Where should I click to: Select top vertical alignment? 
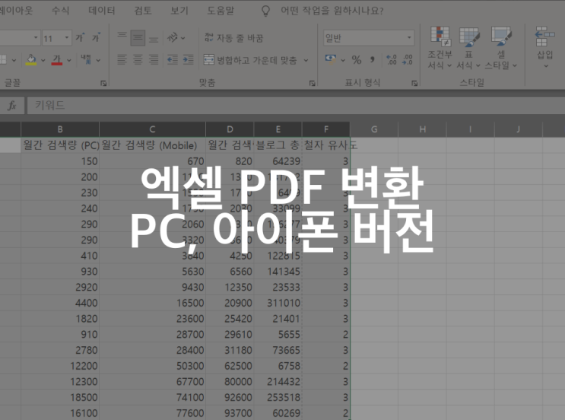[122, 37]
